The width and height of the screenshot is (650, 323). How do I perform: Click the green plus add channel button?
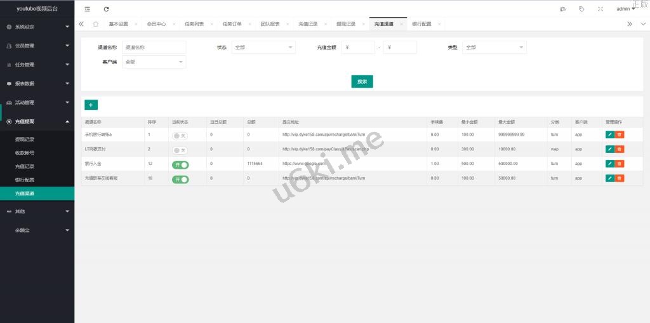click(91, 105)
